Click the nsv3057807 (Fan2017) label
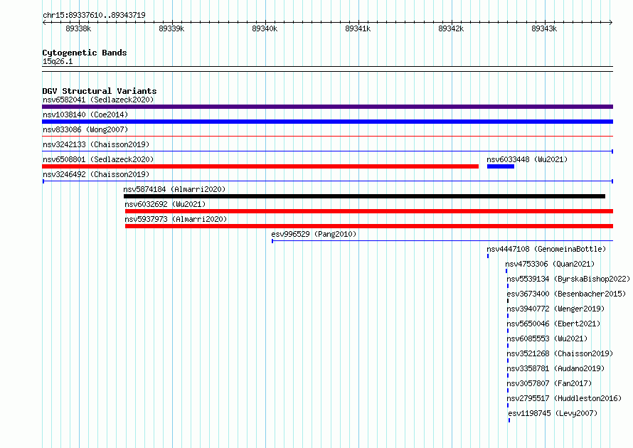 click(x=549, y=383)
